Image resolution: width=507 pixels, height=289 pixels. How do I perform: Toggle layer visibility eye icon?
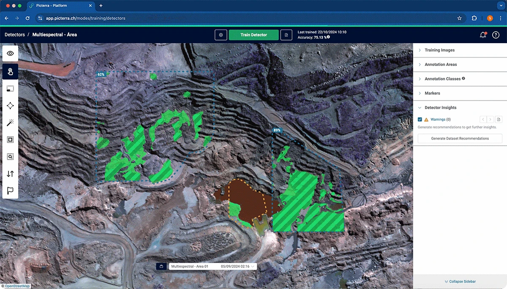coord(10,53)
